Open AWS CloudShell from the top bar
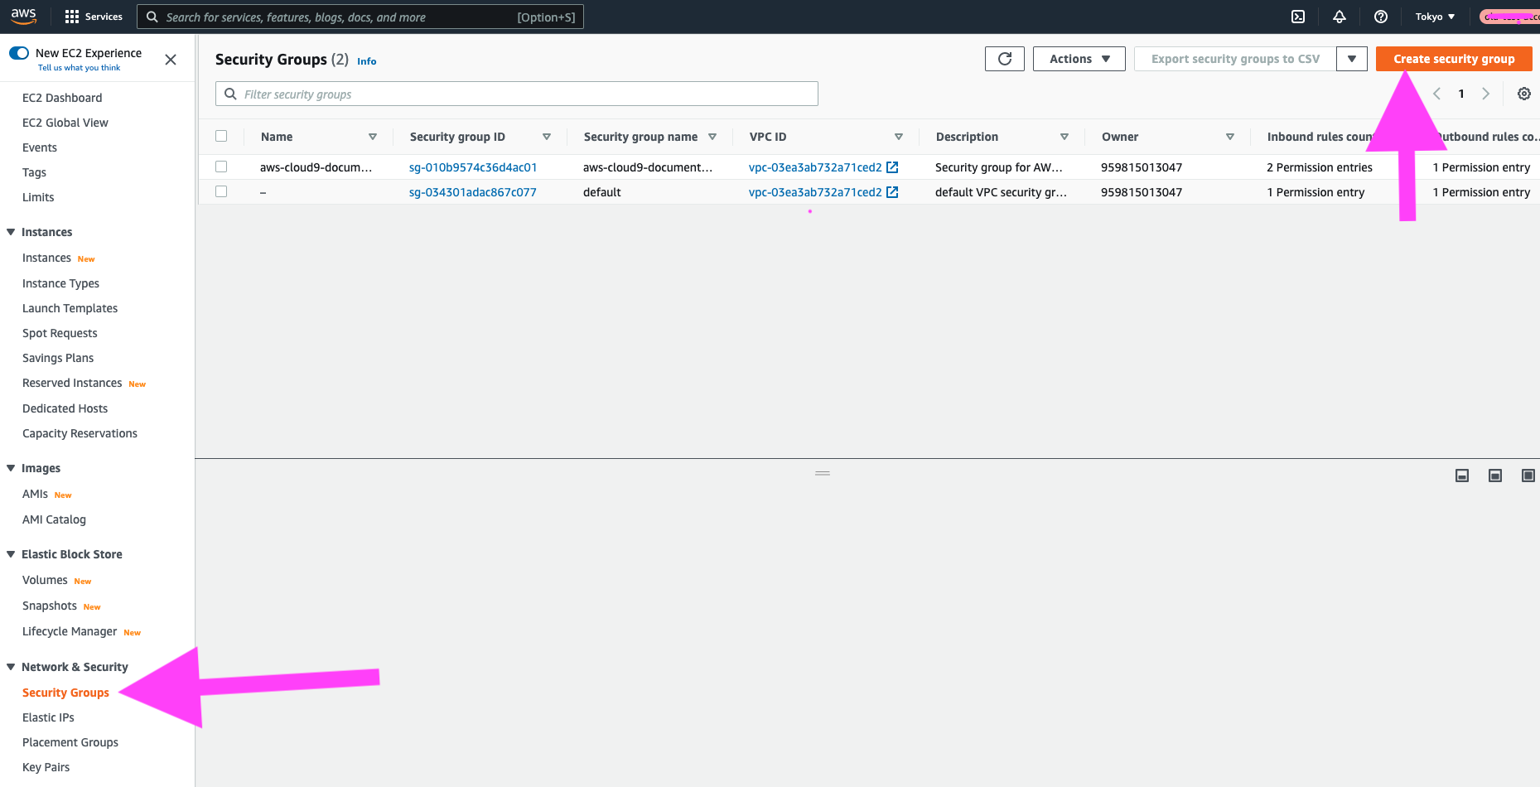The height and width of the screenshot is (787, 1540). tap(1298, 17)
